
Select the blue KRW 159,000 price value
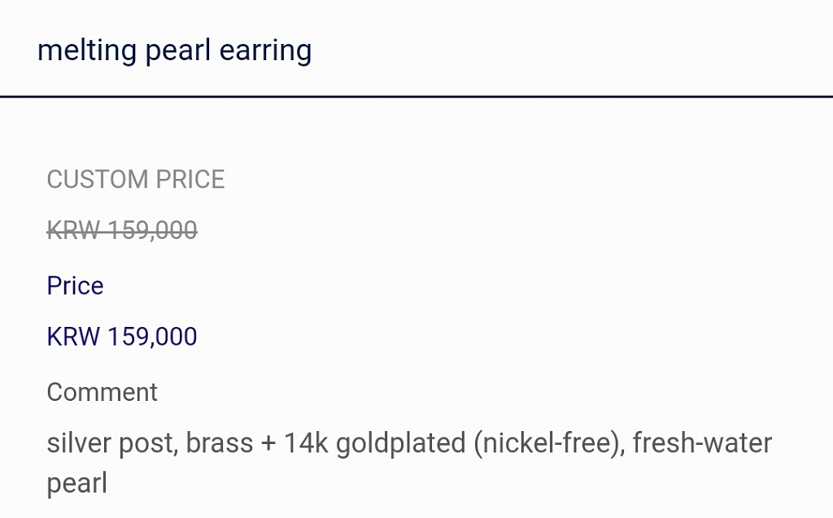pos(122,336)
